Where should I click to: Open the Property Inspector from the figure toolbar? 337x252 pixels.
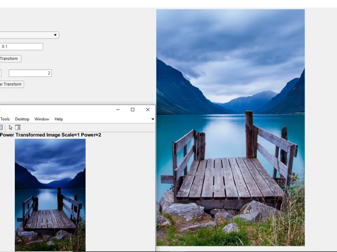tap(18, 127)
